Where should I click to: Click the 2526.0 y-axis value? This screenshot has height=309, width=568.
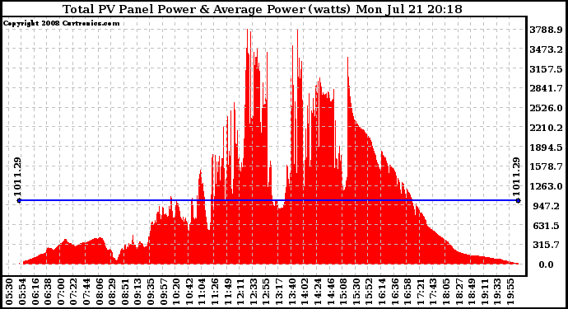click(x=547, y=108)
